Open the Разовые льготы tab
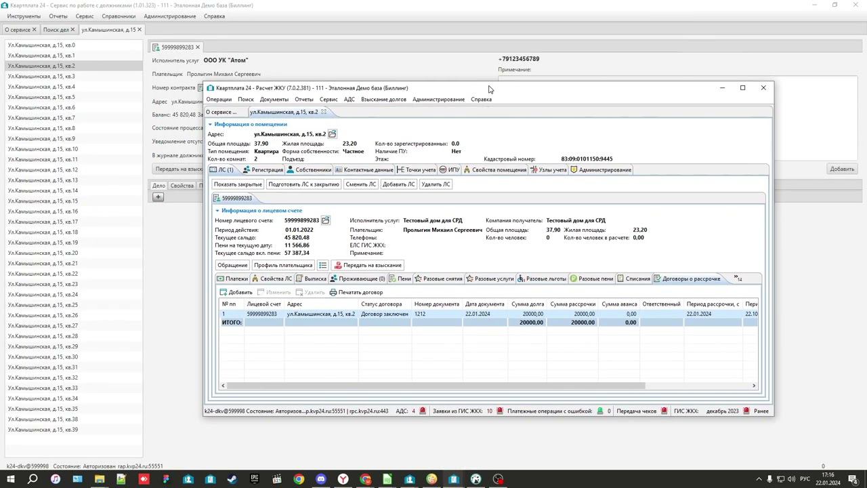Screen dimensions: 867x488 point(541,279)
